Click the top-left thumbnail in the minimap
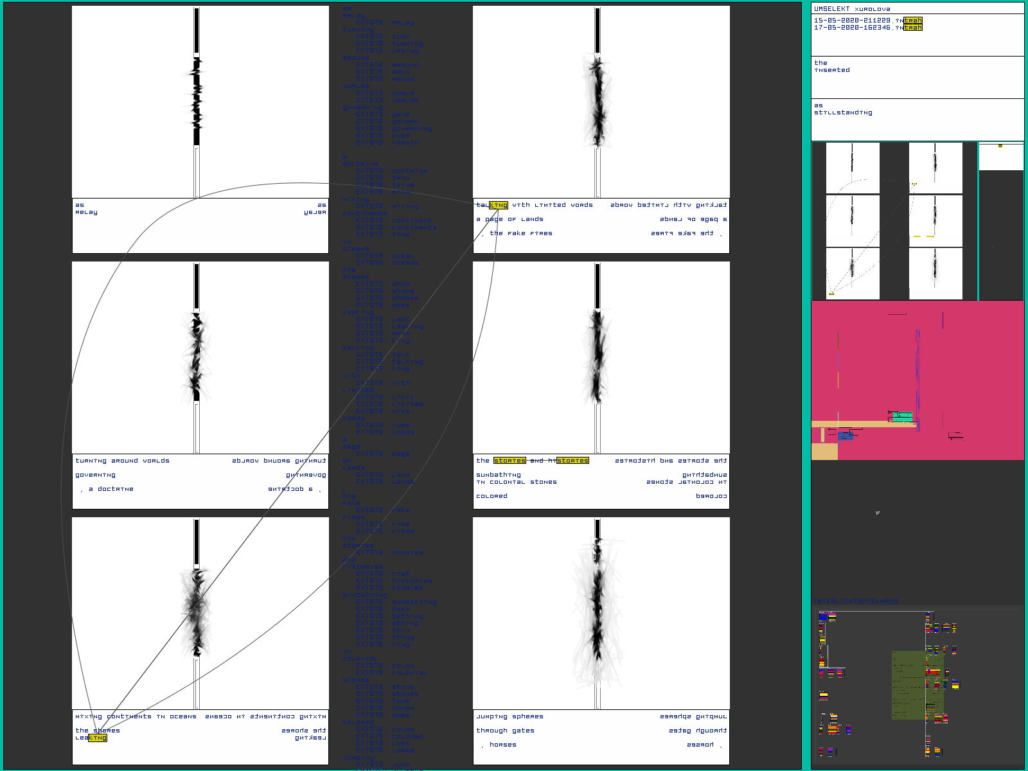Image resolution: width=1028 pixels, height=771 pixels. click(x=852, y=168)
